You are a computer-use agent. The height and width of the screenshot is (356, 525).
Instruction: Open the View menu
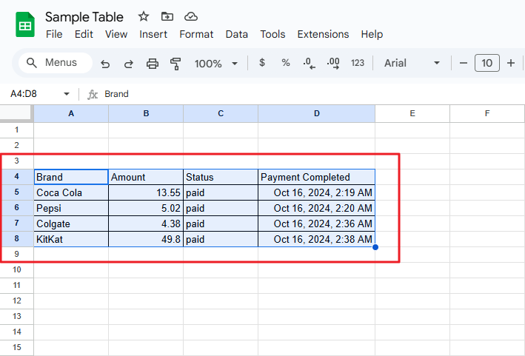[116, 34]
